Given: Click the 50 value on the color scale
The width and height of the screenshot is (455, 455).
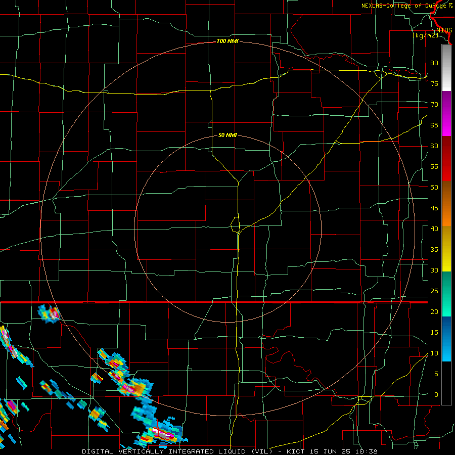Looking at the screenshot, I should tap(434, 187).
